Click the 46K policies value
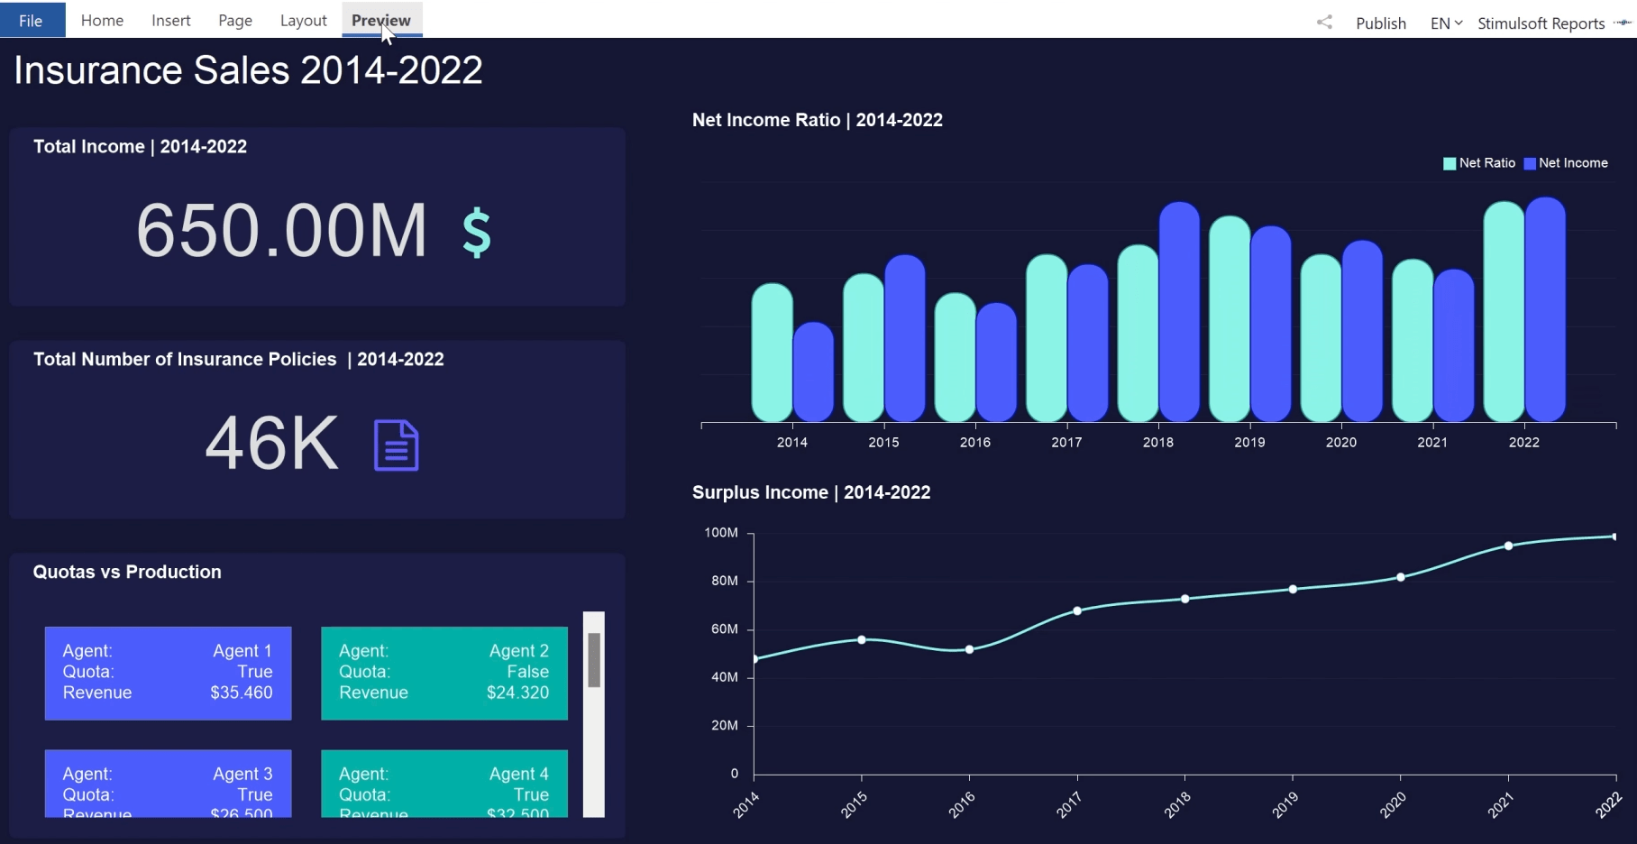Screen dimensions: 1637x844 272,444
